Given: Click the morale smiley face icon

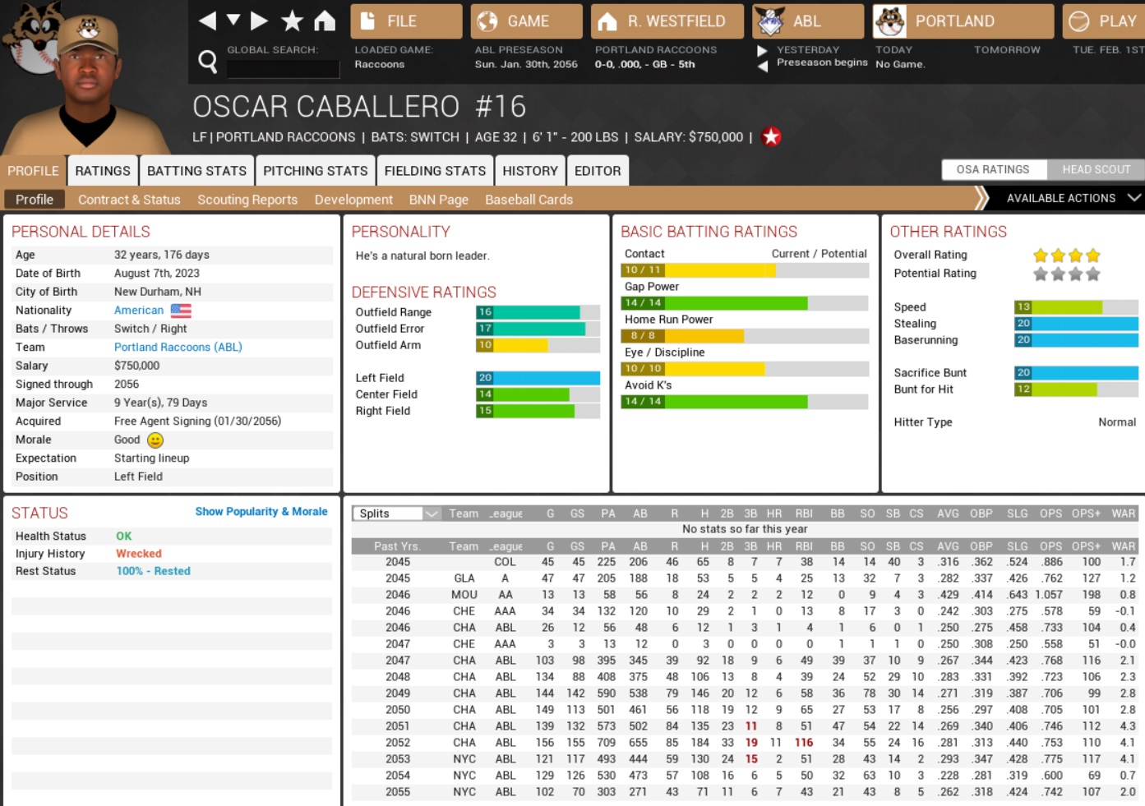Looking at the screenshot, I should coord(155,440).
